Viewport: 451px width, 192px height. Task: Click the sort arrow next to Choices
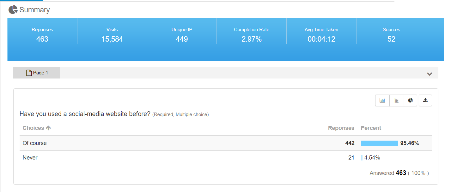pos(48,128)
